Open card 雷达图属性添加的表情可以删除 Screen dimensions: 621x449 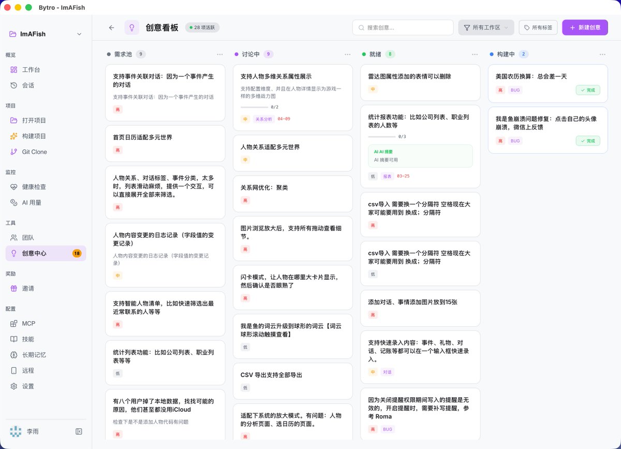[420, 82]
